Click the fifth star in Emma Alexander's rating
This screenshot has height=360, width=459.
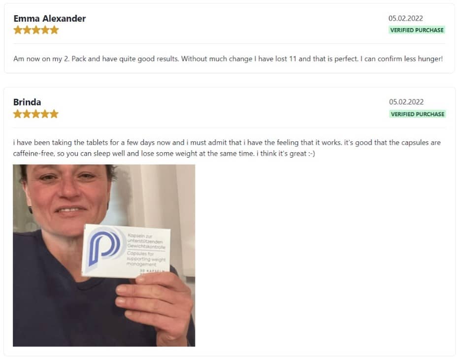tap(54, 30)
